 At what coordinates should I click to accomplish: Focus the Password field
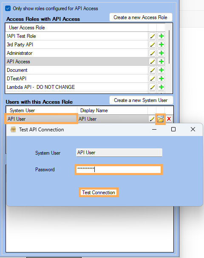coord(119,170)
